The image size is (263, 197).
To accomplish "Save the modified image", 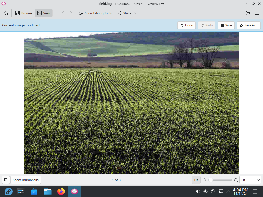I will (x=226, y=25).
